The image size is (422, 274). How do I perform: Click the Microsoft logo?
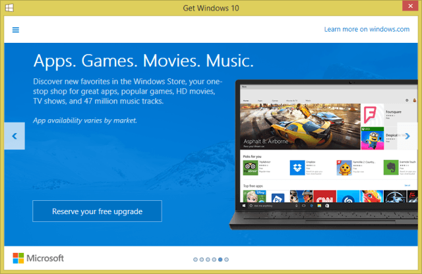[x=38, y=258]
